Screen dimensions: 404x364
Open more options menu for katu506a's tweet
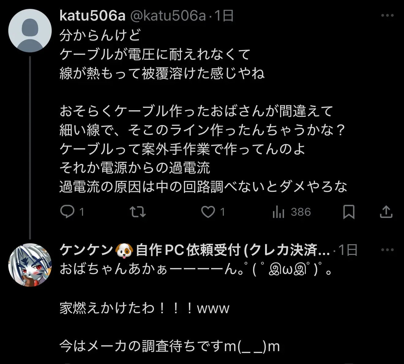[x=387, y=15]
